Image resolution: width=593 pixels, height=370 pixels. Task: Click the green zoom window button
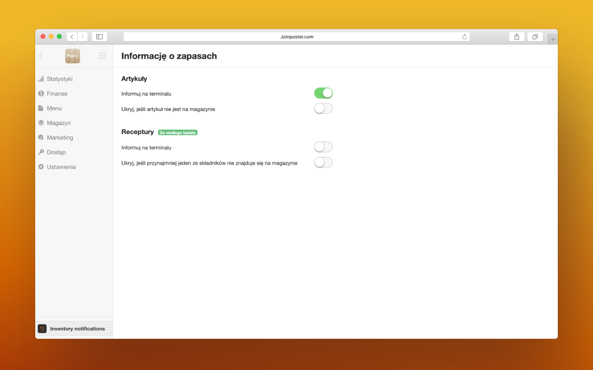point(59,37)
